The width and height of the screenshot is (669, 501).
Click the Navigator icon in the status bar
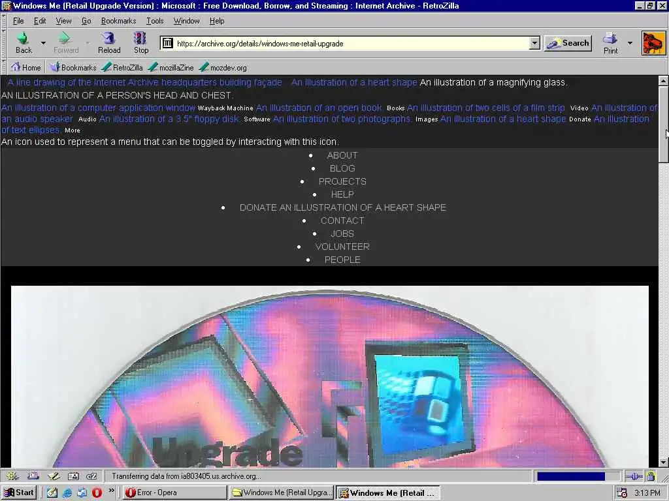pos(12,476)
